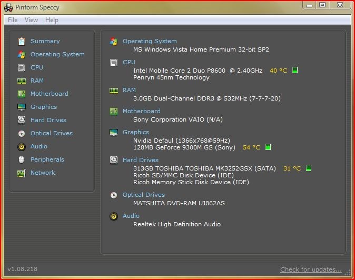Click the Network card icon in sidebar
Image resolution: width=355 pixels, height=280 pixels.
point(22,173)
